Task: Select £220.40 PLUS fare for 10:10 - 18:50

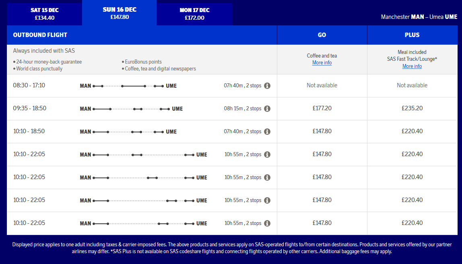Action: [x=412, y=132]
